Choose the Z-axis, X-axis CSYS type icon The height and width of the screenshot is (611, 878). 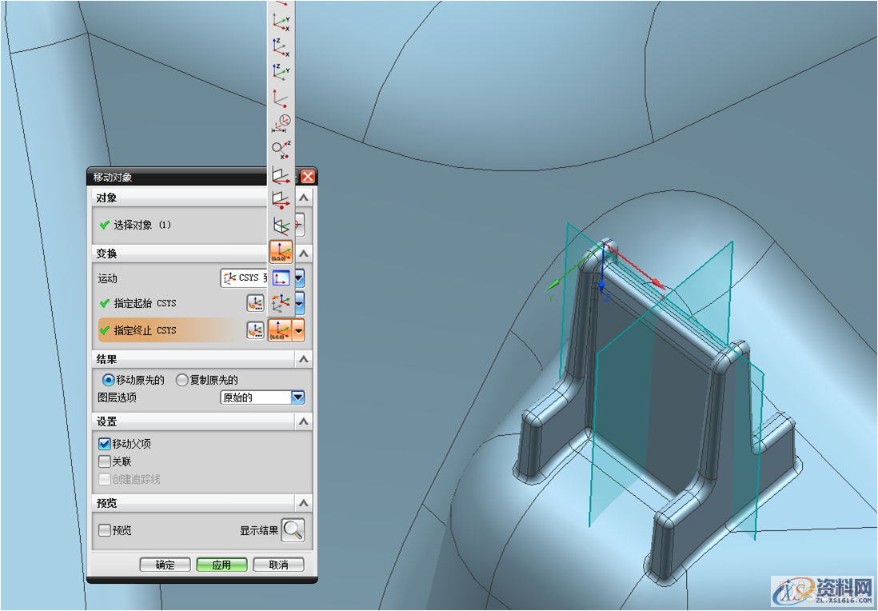[x=281, y=47]
